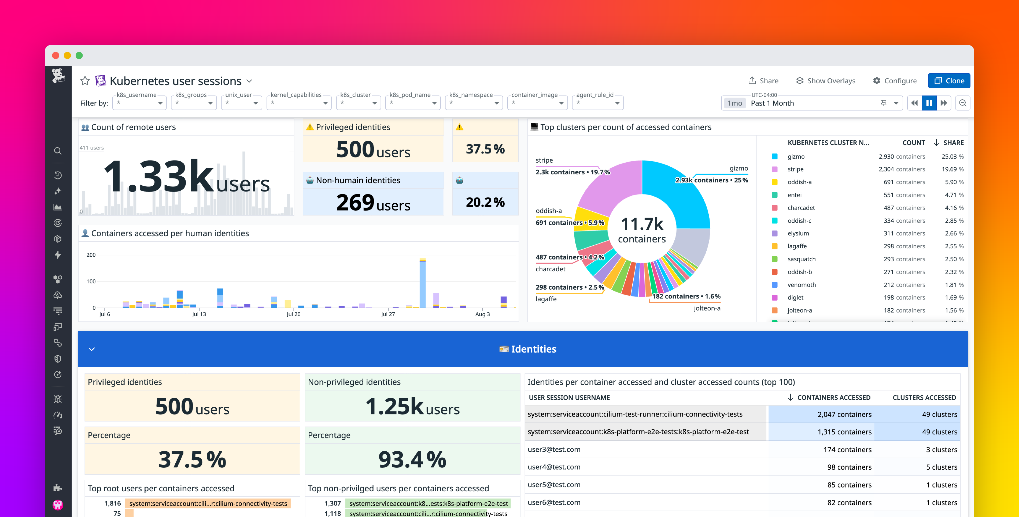1019x517 pixels.
Task: Open the Security shield icon in sidebar
Action: click(58, 358)
